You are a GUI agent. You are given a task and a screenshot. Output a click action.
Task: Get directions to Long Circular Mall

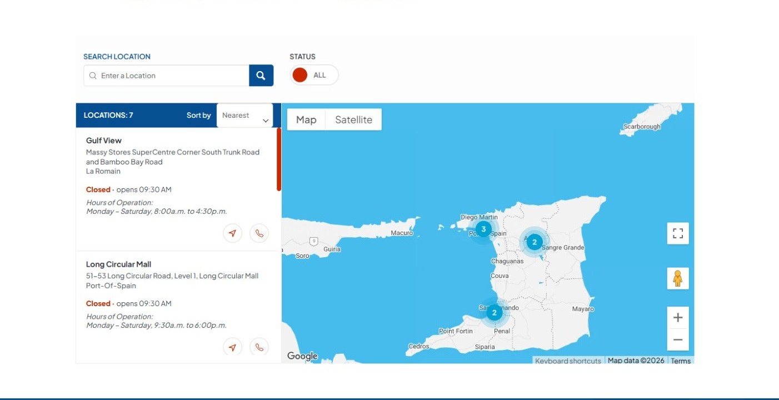[233, 347]
